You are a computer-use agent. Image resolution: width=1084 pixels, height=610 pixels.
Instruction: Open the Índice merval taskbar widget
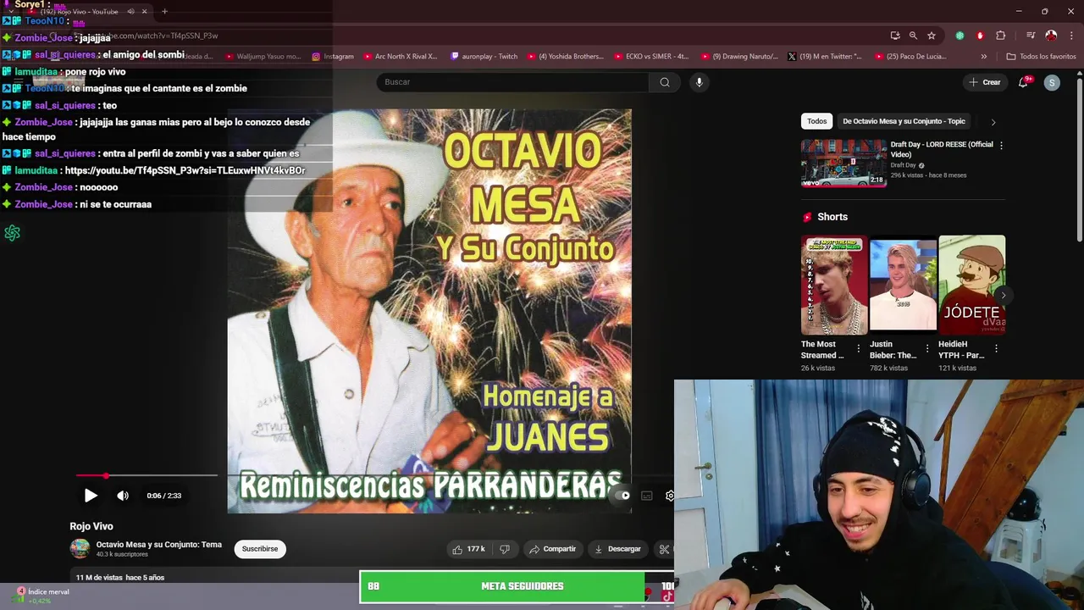coord(41,596)
